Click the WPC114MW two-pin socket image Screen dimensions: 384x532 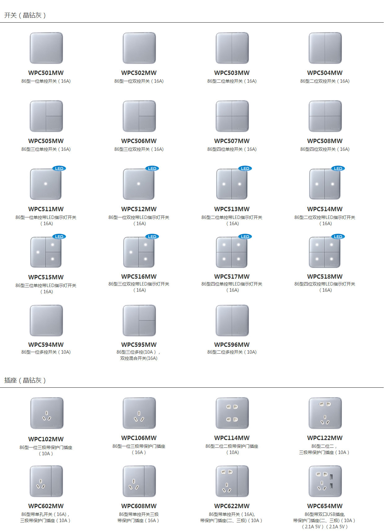pos(232,413)
